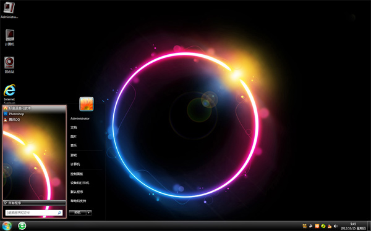Open 计算机 in the Start menu right pane

pos(75,164)
